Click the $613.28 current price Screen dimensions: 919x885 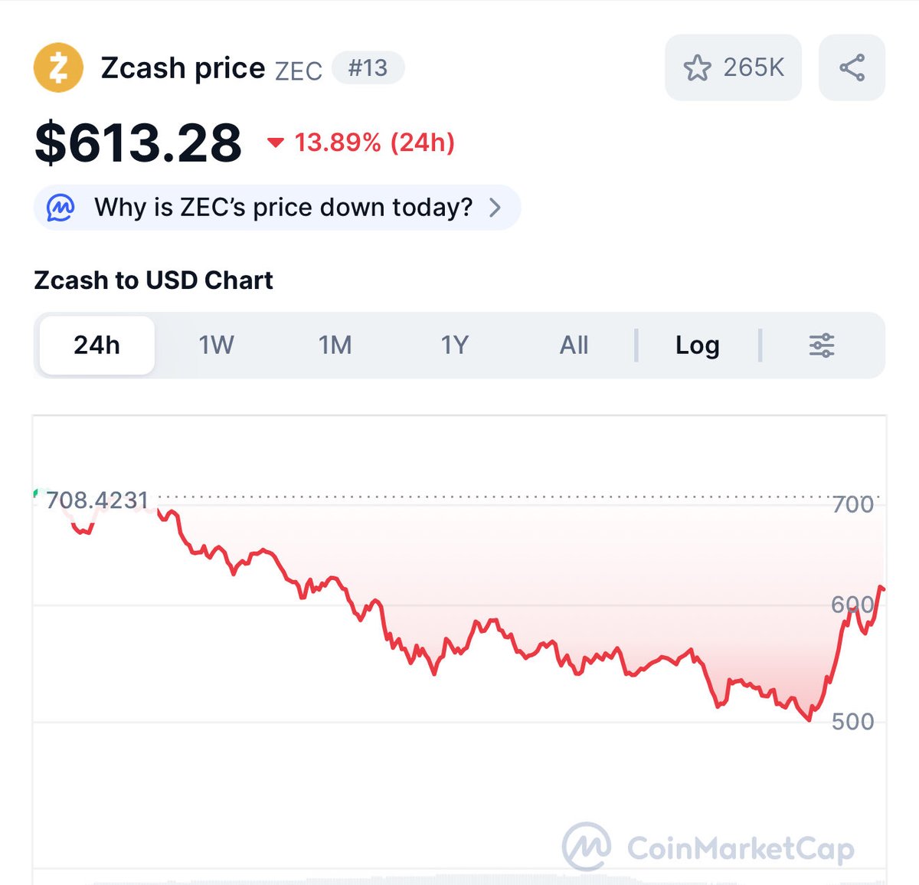[x=139, y=143]
